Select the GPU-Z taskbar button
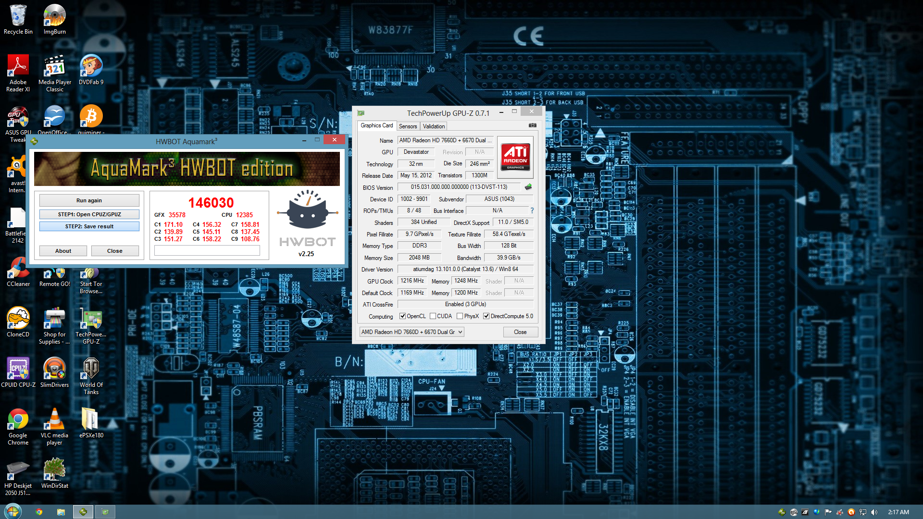 click(105, 512)
